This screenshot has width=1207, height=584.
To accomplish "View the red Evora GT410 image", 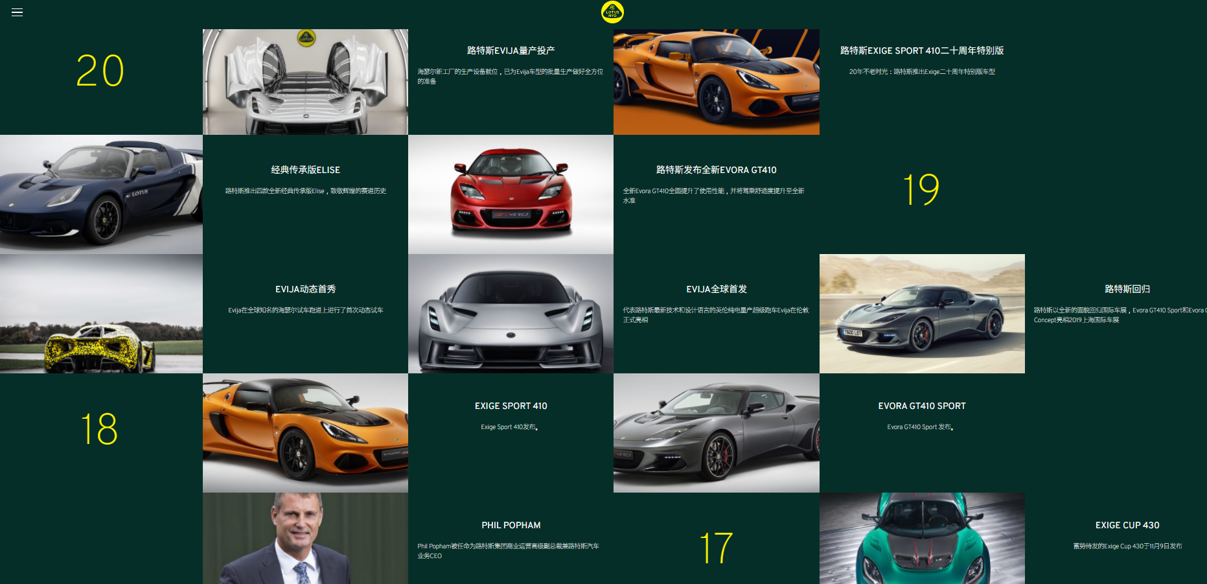I will coord(511,194).
